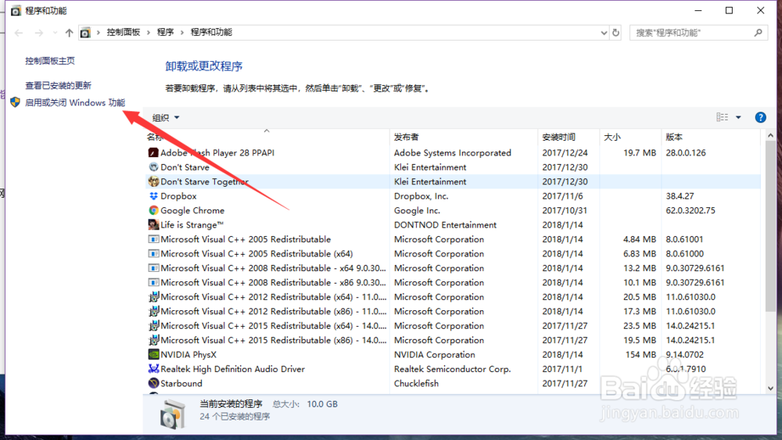
Task: Click the Life is Strange icon
Action: tap(153, 225)
